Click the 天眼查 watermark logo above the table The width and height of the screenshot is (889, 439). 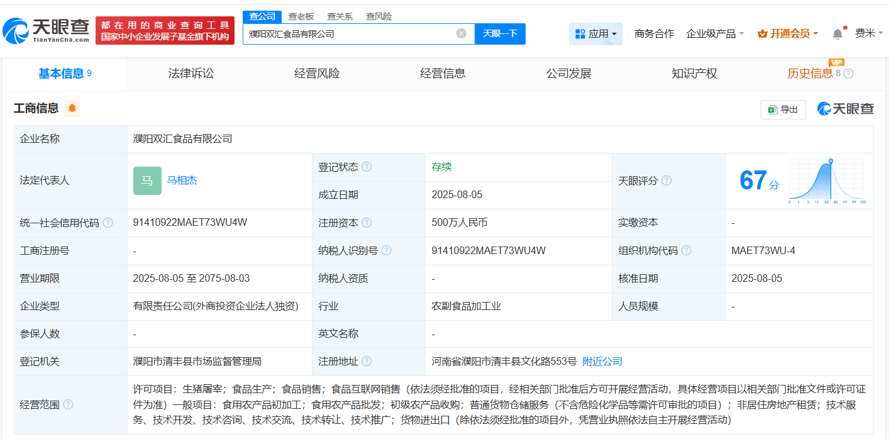point(846,109)
